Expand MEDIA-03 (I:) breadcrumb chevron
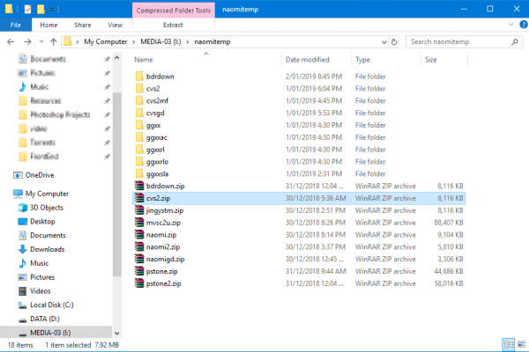This screenshot has width=529, height=352. pos(188,41)
